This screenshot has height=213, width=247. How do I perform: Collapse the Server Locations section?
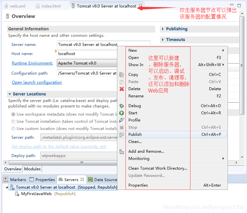tap(10, 94)
